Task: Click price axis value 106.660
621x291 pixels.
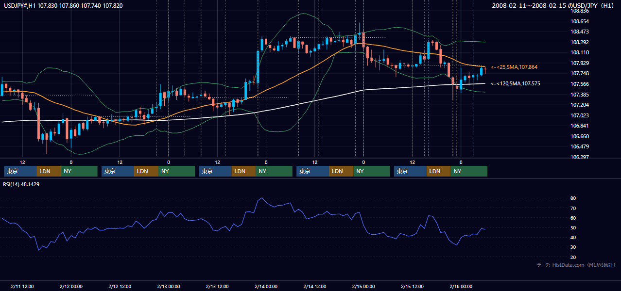Action: 580,136
